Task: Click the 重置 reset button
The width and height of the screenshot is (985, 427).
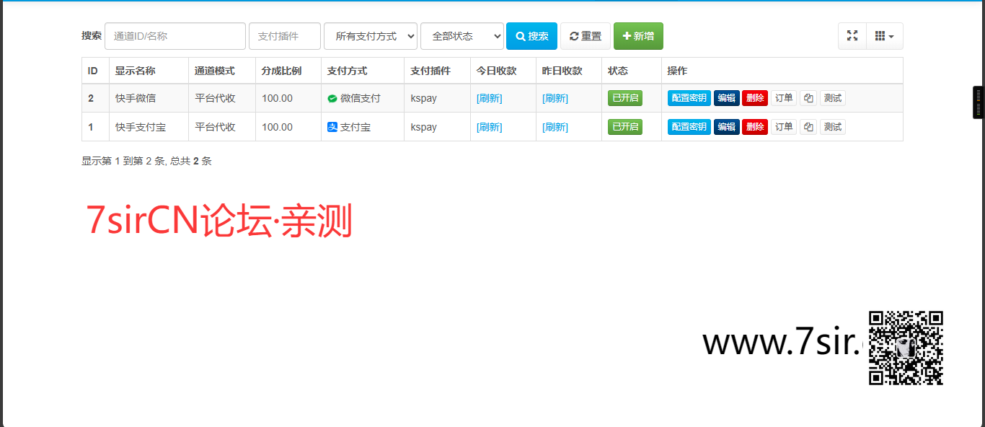Action: tap(586, 36)
